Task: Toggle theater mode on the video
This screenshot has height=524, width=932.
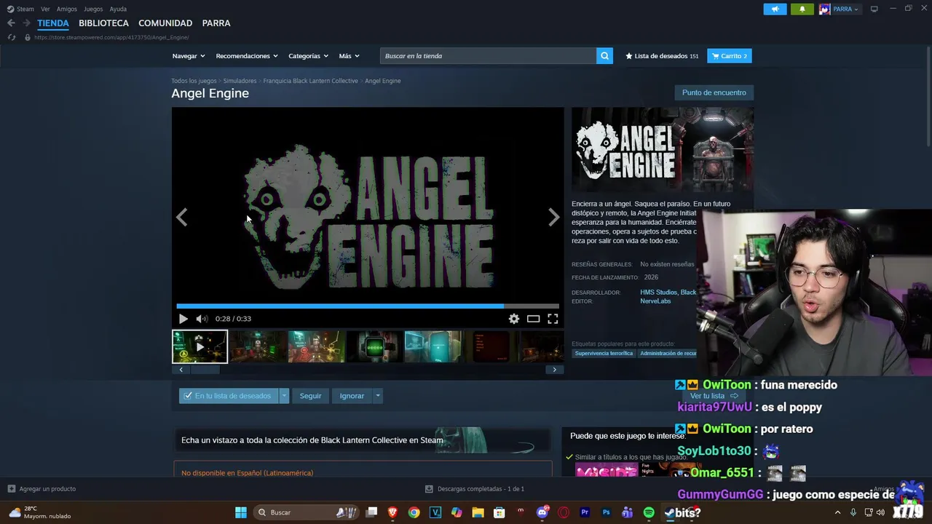Action: click(534, 319)
